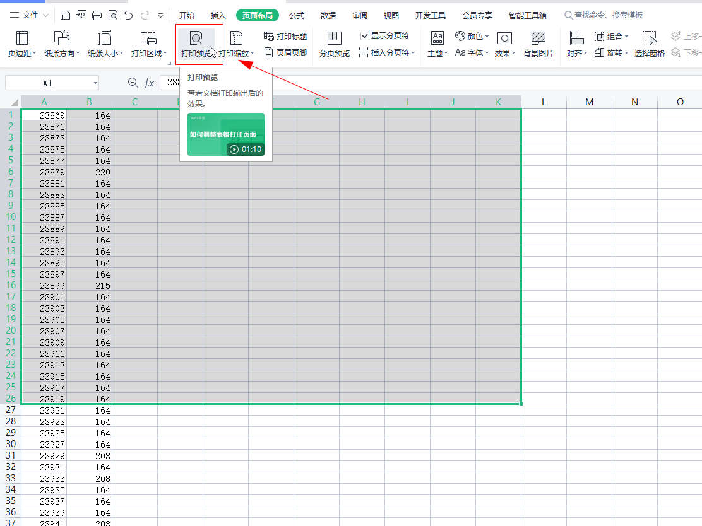Open the 颜色 theme colors dropdown
The height and width of the screenshot is (526, 702).
(472, 37)
